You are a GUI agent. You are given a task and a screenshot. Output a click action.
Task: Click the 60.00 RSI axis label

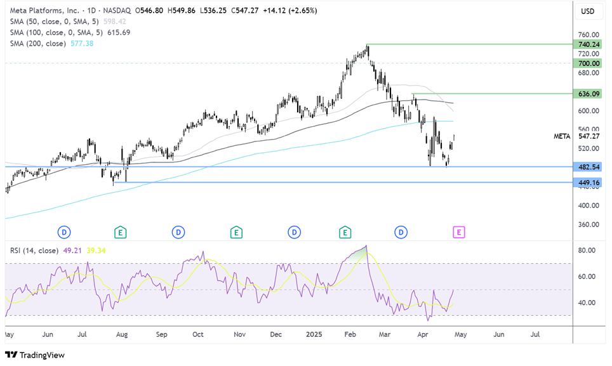[587, 277]
